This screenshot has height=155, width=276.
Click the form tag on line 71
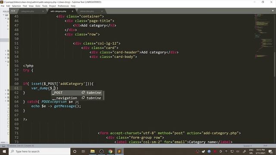pyautogui.click(x=104, y=133)
